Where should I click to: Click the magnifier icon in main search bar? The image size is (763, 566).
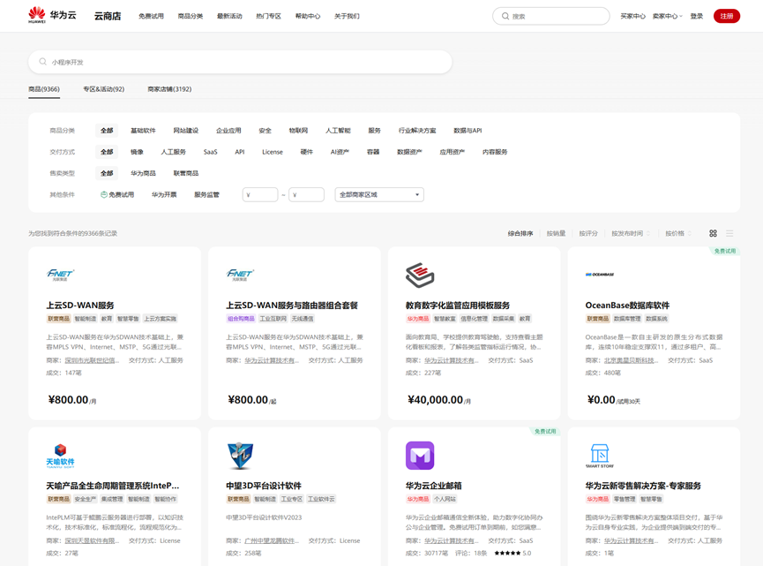click(x=43, y=62)
